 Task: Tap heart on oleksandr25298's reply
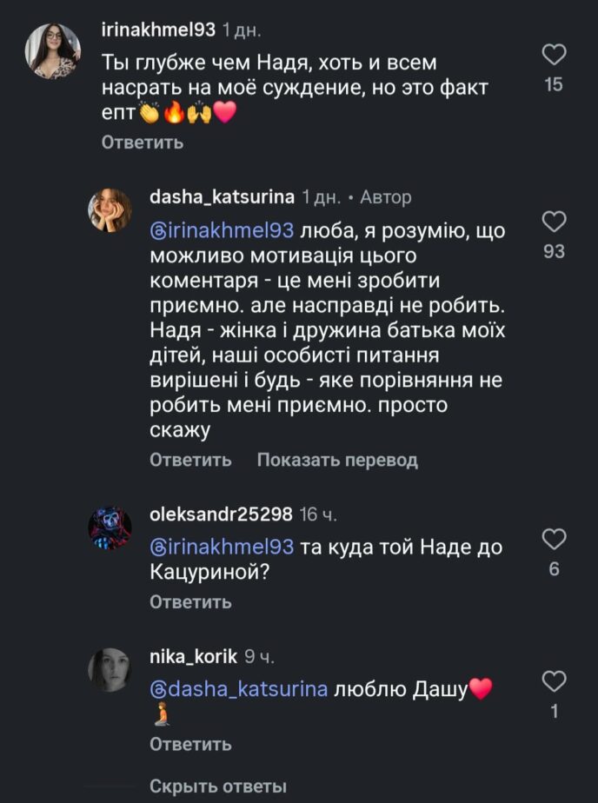554,540
